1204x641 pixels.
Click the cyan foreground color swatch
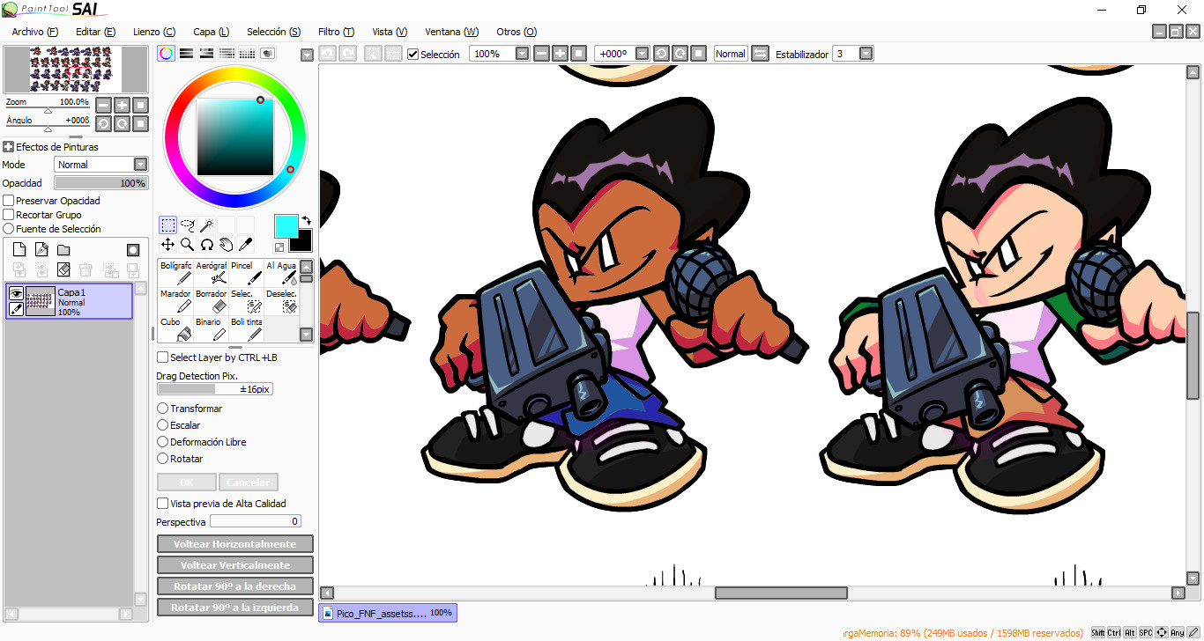click(x=286, y=225)
